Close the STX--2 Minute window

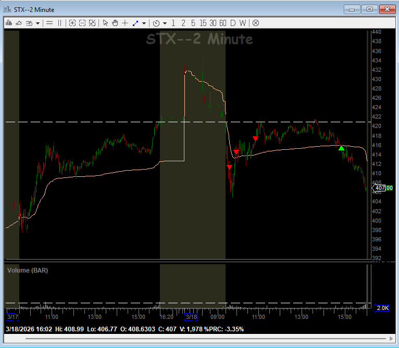pyautogui.click(x=387, y=9)
